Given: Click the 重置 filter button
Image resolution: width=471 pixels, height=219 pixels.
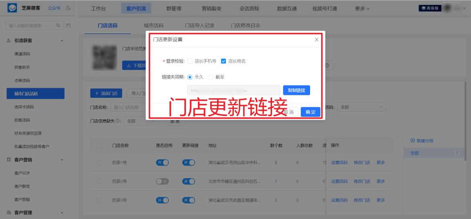Looking at the screenshot, I should (175, 121).
